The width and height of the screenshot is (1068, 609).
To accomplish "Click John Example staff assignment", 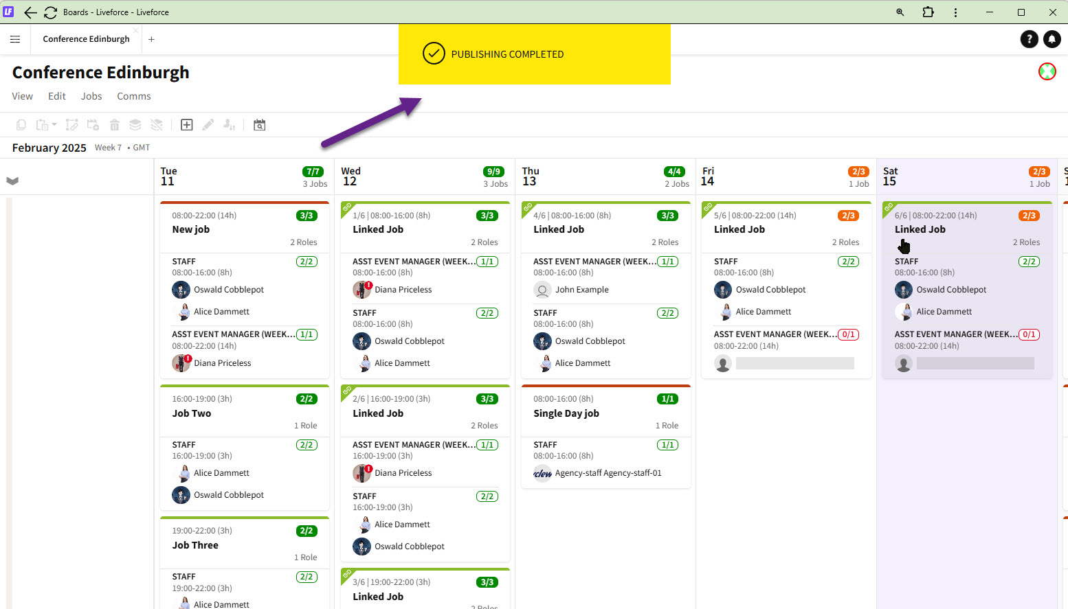I will pos(581,290).
